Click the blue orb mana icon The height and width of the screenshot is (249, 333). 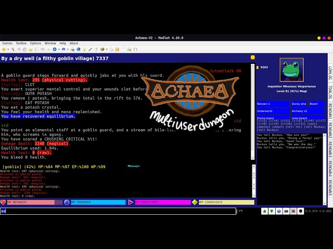67,202
